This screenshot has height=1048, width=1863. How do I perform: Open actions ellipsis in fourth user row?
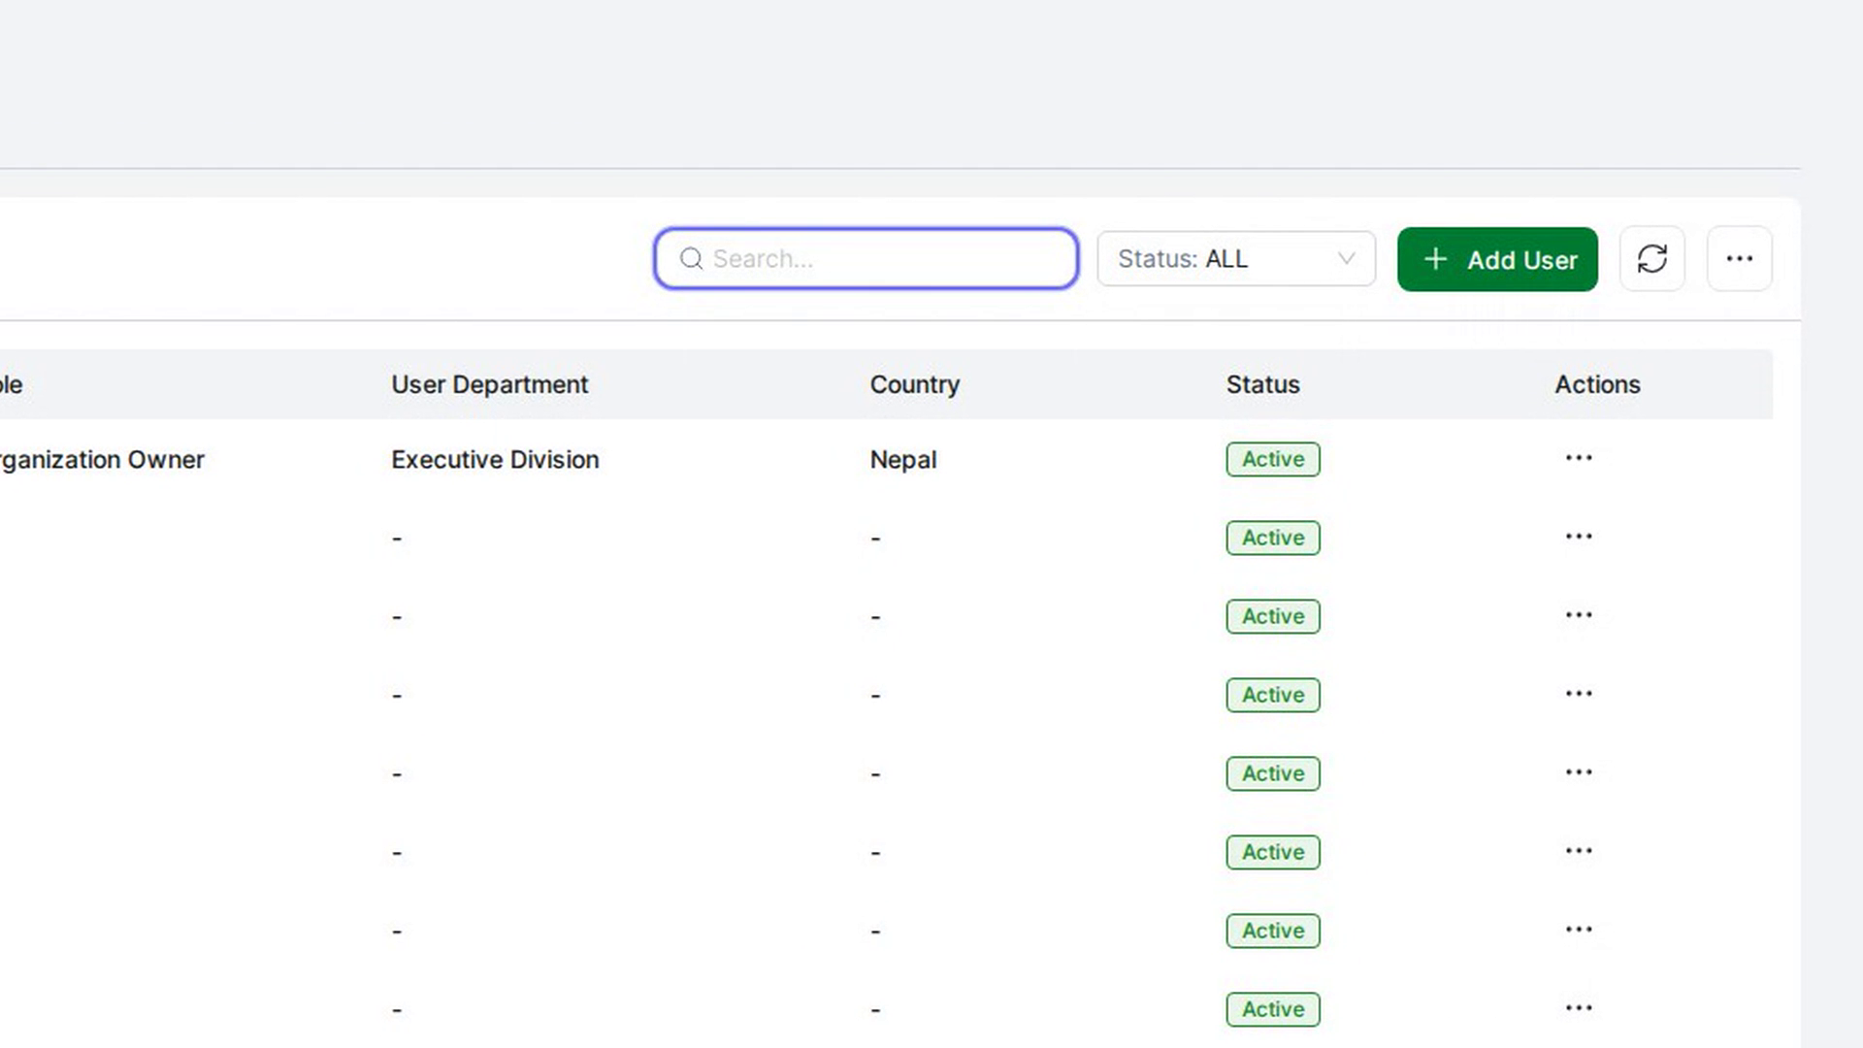[1579, 694]
